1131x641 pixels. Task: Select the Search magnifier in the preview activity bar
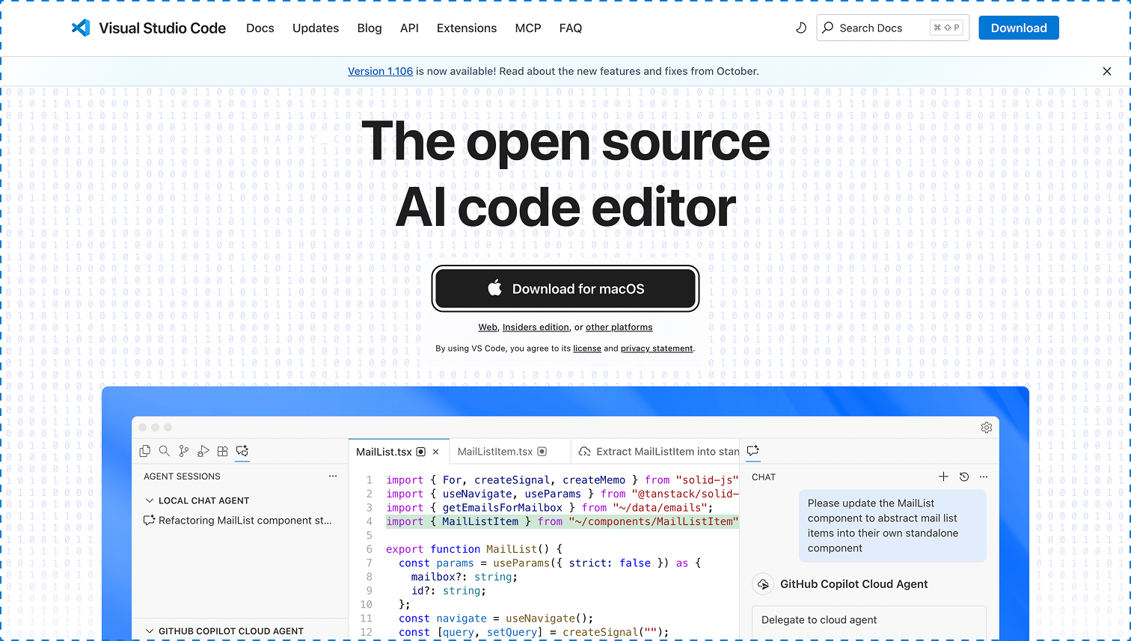pos(165,451)
